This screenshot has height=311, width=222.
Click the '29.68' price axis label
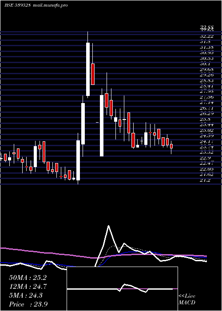coord(207,69)
